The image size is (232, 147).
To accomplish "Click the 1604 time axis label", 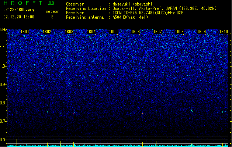I will tap(91, 31).
